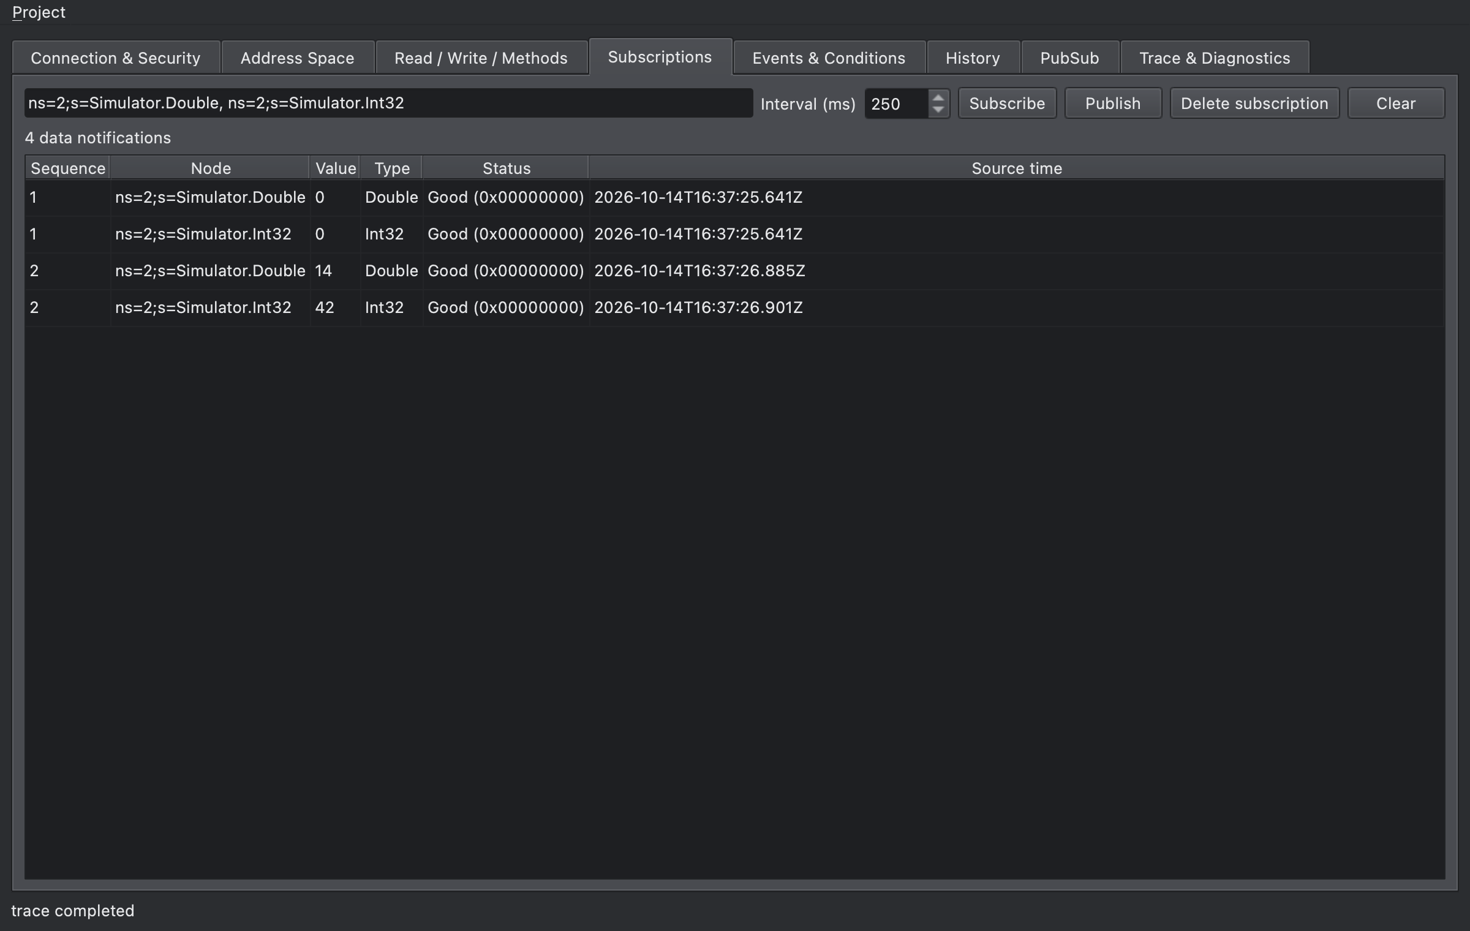The image size is (1470, 931).
Task: Open the Project menu
Action: 39,12
